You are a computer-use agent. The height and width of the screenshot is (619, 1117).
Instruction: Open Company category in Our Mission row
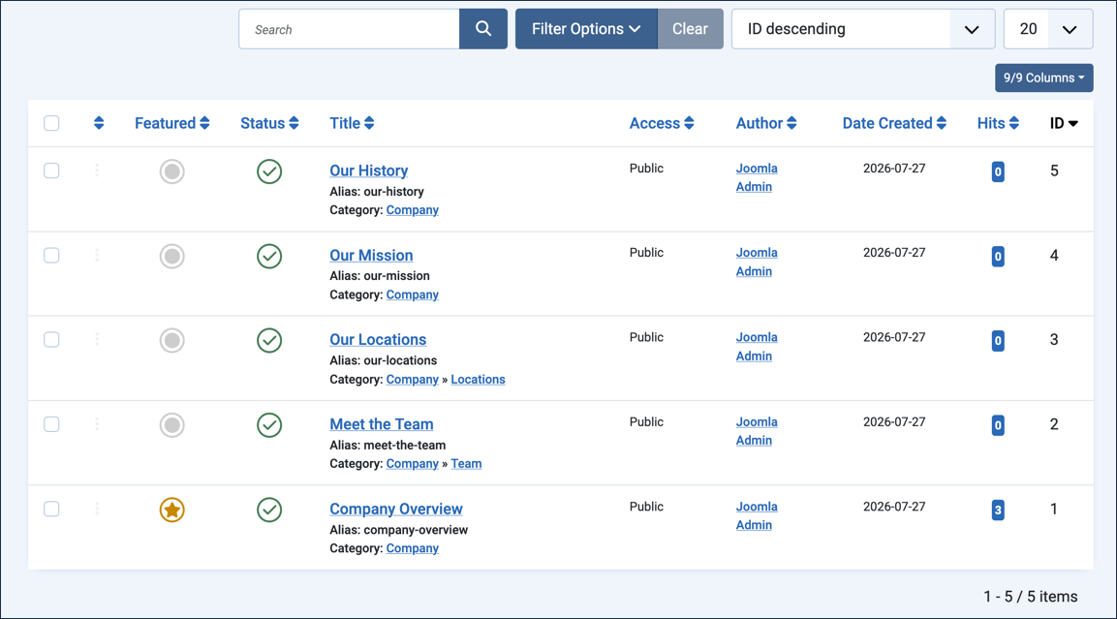coord(413,294)
